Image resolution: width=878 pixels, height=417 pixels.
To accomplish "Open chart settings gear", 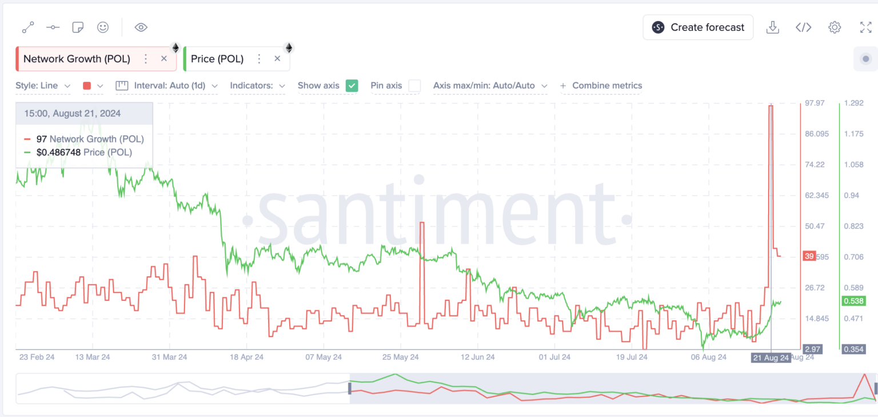I will click(x=835, y=27).
